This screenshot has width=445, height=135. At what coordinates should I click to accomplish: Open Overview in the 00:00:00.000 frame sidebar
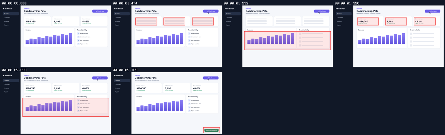11,14
